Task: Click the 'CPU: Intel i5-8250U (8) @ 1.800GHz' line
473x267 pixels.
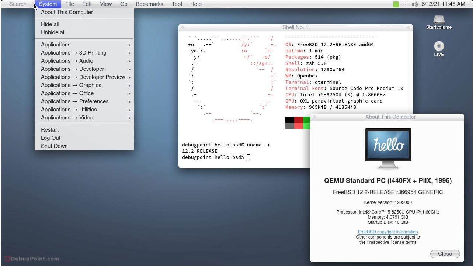Action: point(335,95)
